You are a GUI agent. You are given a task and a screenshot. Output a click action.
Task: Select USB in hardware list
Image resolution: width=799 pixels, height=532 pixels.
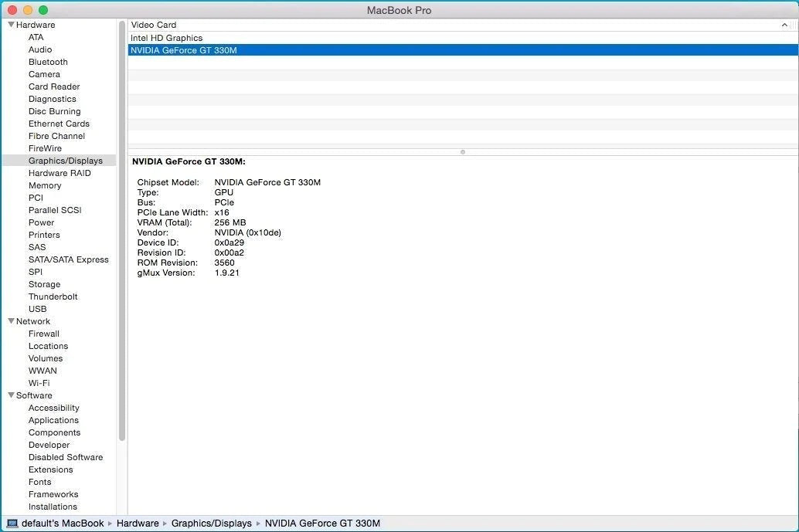(37, 309)
